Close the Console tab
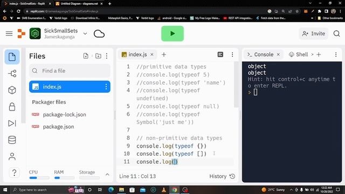 point(278,54)
